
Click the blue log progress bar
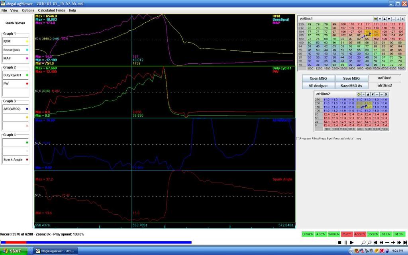pyautogui.click(x=120, y=242)
